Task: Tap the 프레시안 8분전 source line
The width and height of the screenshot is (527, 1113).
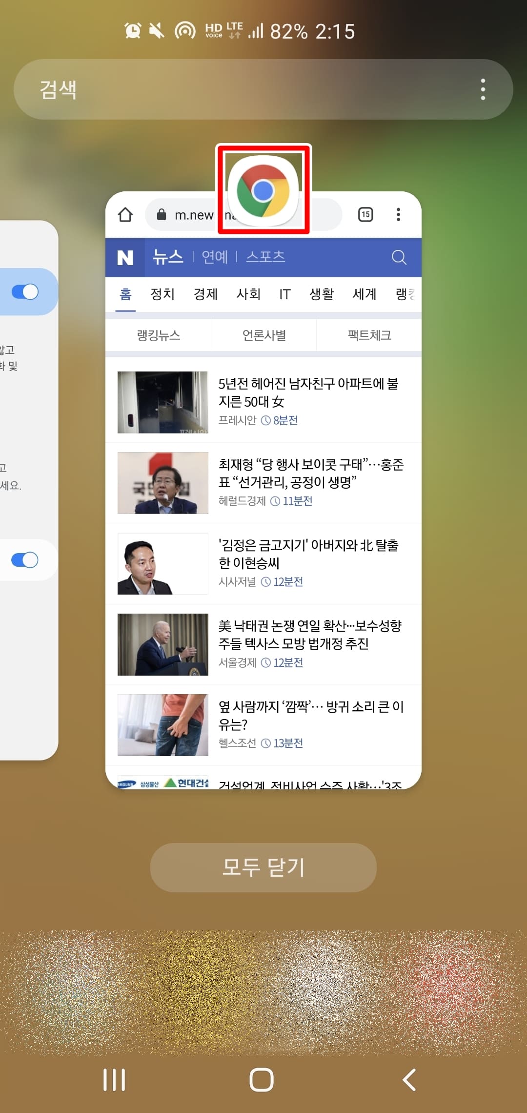Action: point(258,420)
